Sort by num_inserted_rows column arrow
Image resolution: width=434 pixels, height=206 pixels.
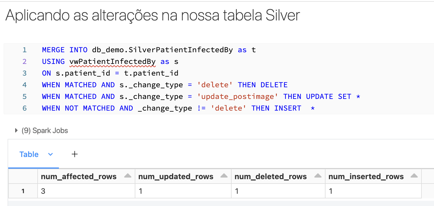coord(414,176)
